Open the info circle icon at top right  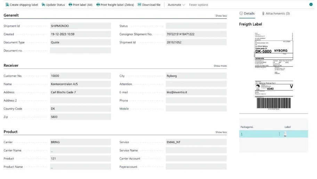(311, 5)
